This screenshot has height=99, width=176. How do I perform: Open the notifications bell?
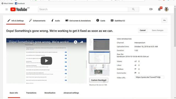click(x=159, y=9)
